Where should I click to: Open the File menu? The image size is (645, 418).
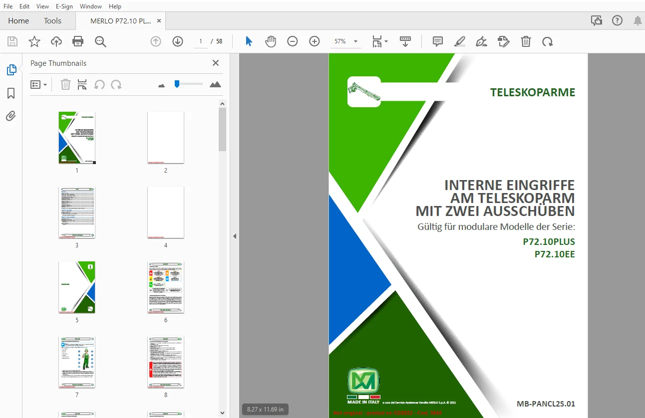point(8,6)
